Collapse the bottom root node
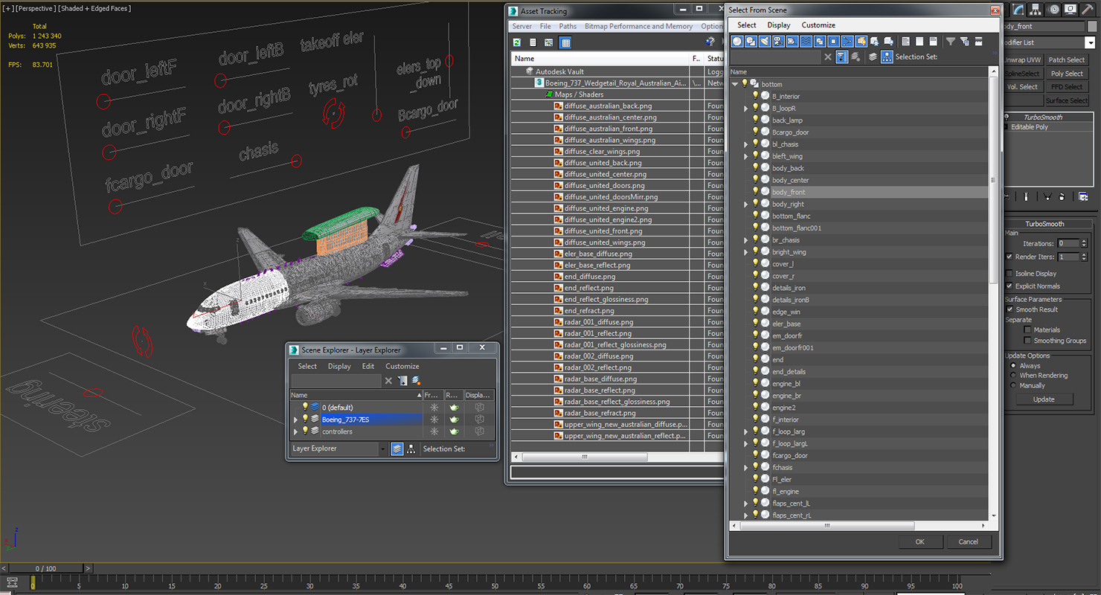 (736, 84)
